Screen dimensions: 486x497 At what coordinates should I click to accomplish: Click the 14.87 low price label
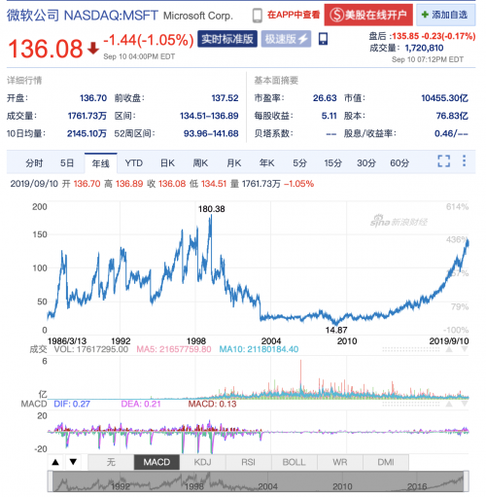click(336, 330)
